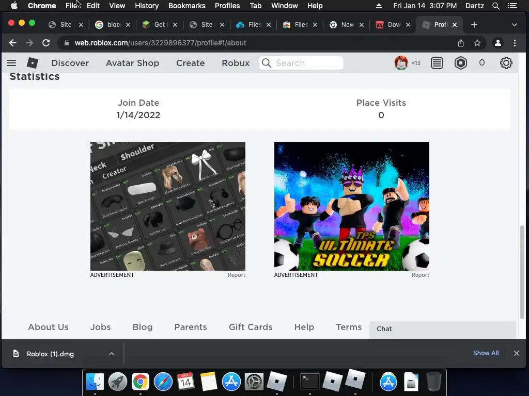Go to Discover in Roblox navbar
The height and width of the screenshot is (396, 529).
(70, 63)
